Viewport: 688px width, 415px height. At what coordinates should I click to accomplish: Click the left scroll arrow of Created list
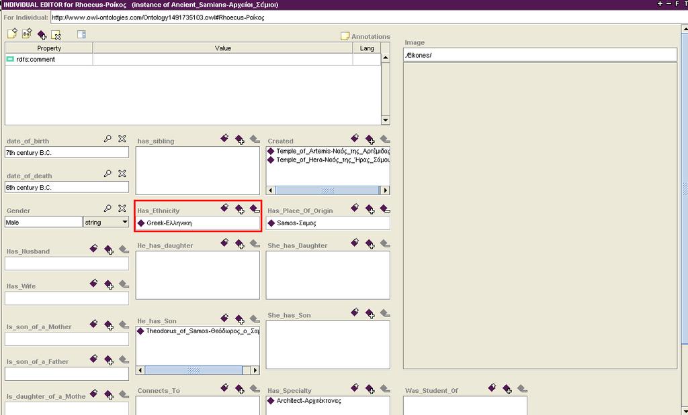click(x=271, y=190)
